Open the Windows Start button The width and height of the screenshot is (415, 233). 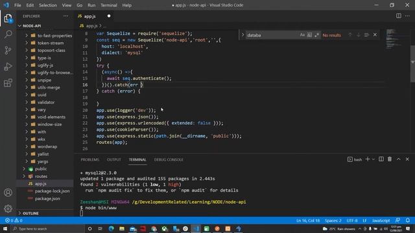coord(5,228)
